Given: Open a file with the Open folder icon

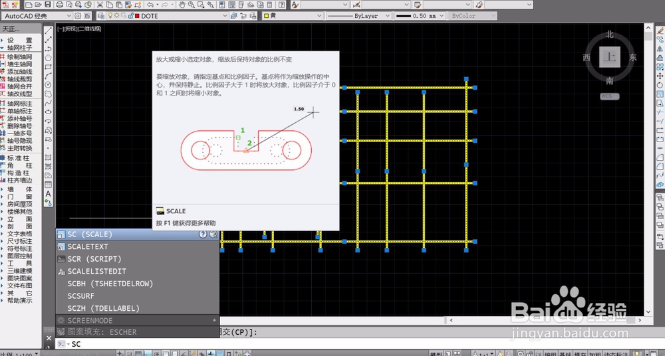Looking at the screenshot, I should coord(38,5).
